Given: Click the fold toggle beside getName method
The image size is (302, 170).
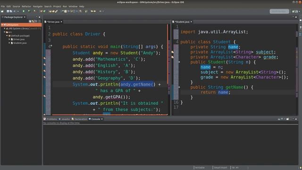Looking at the screenshot, I should tap(179, 87).
